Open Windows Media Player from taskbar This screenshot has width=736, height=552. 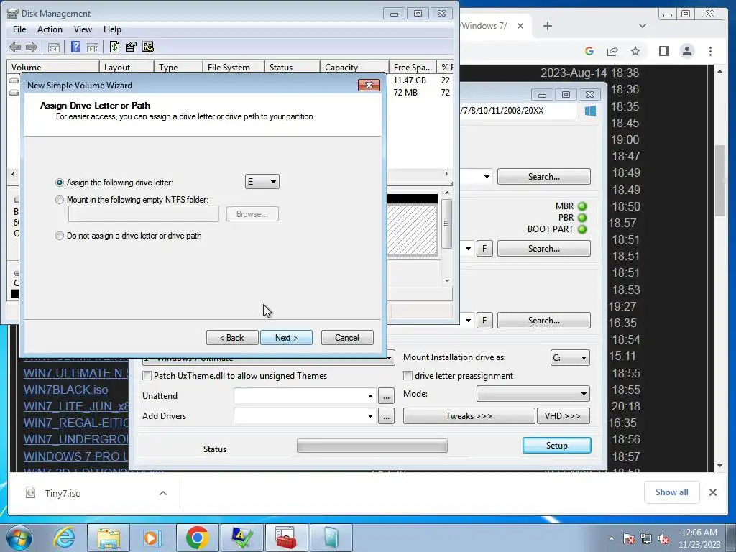point(151,538)
